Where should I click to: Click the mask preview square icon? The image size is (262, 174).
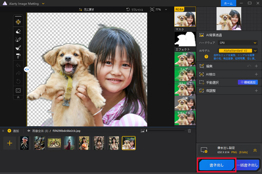[x=18, y=91]
